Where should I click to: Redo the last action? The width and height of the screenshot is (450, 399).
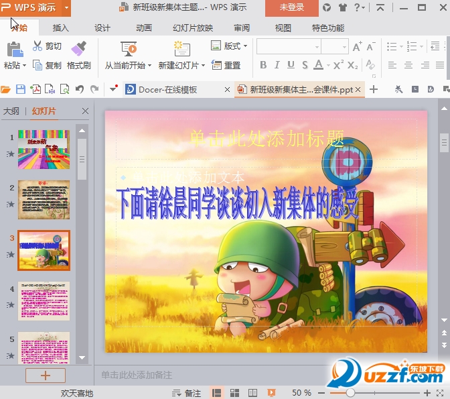(x=94, y=90)
